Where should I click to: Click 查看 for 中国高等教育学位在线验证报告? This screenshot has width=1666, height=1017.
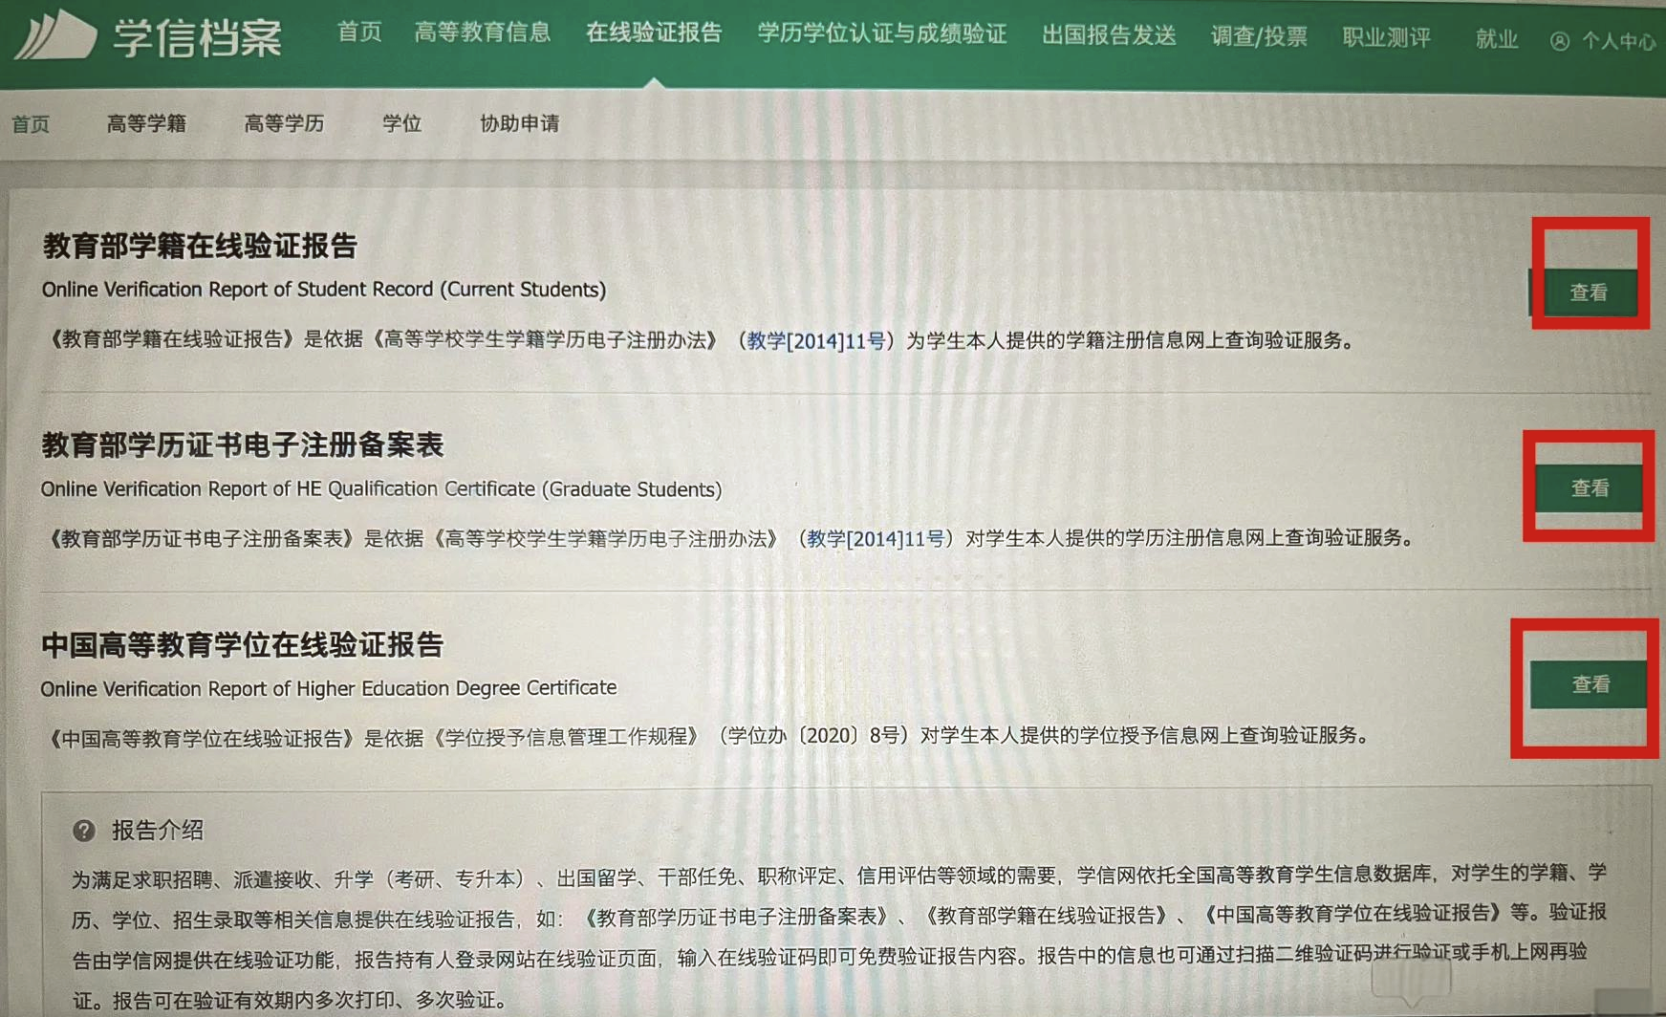(x=1590, y=684)
